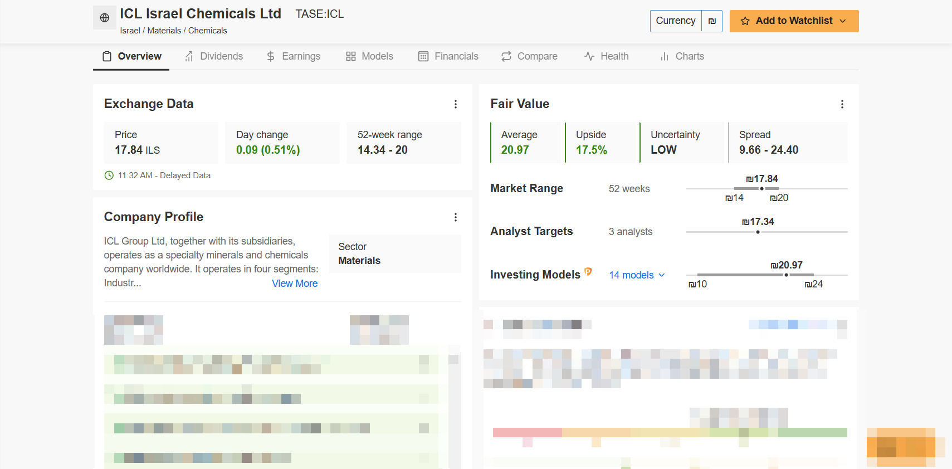Click the '3 analysts' text

pos(631,232)
